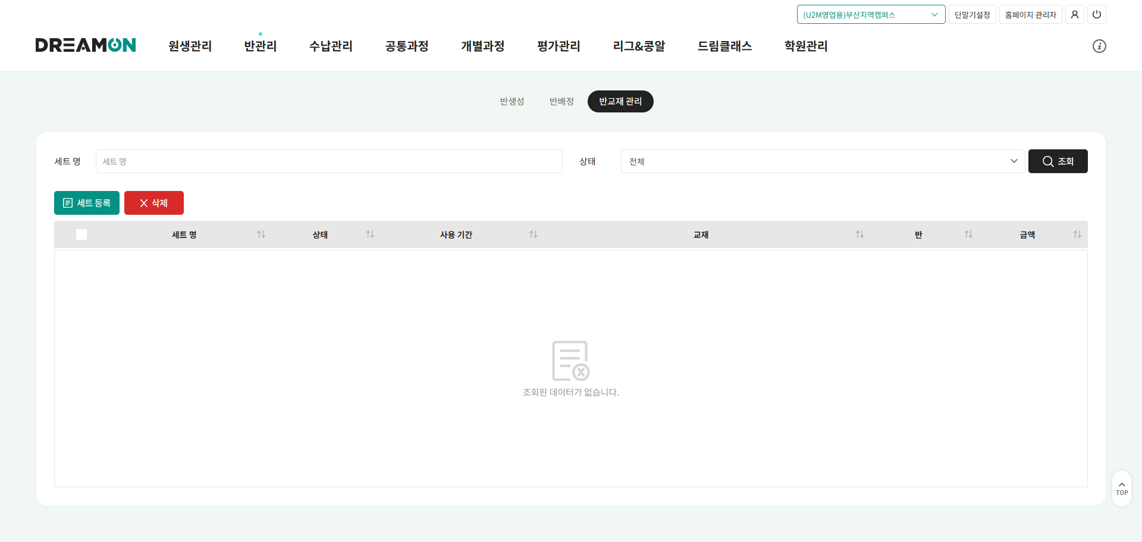Sort by 교재 column arrows
Screen dimensions: 1142x542
pos(859,234)
